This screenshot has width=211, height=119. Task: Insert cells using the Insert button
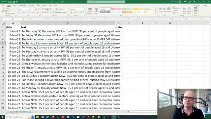[160, 10]
